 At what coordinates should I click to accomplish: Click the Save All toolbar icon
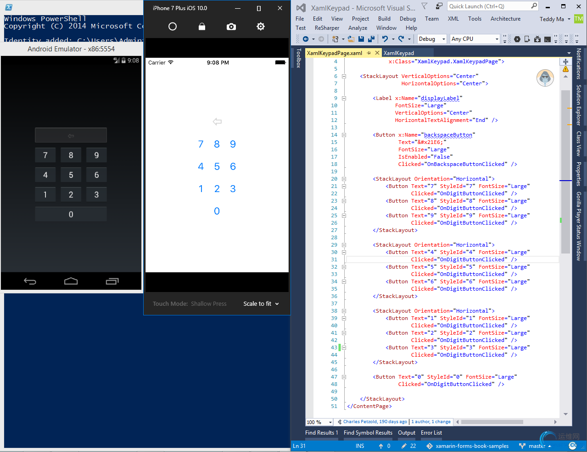(x=370, y=39)
